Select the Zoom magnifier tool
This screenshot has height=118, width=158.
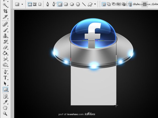coord(5,114)
